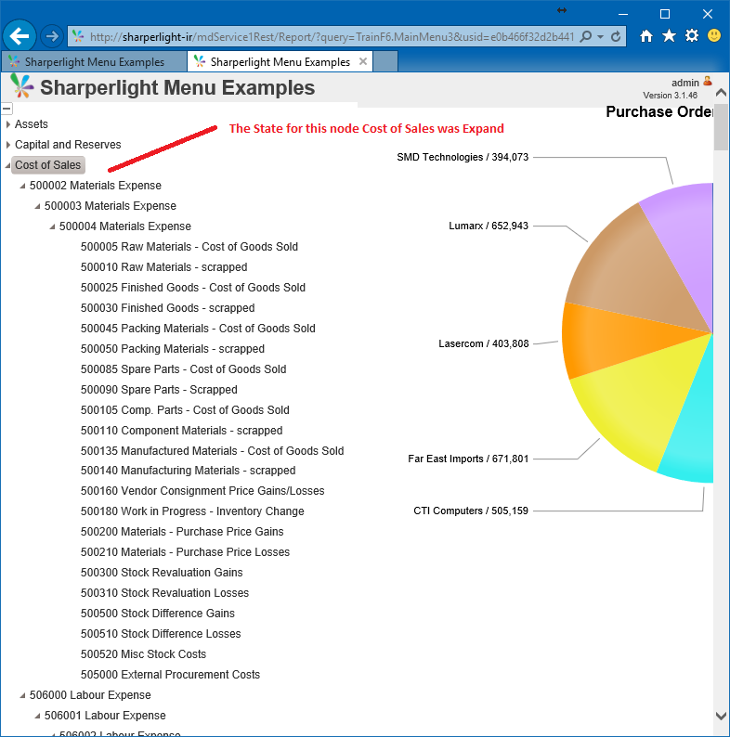Select the Assets tree item
Screen dimensions: 730x737
click(31, 124)
